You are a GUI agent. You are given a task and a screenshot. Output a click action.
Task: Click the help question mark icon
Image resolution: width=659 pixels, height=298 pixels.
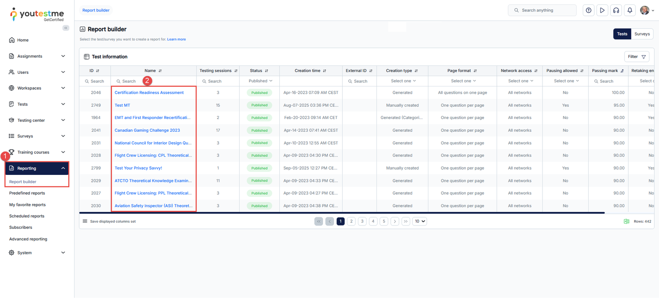tap(589, 10)
